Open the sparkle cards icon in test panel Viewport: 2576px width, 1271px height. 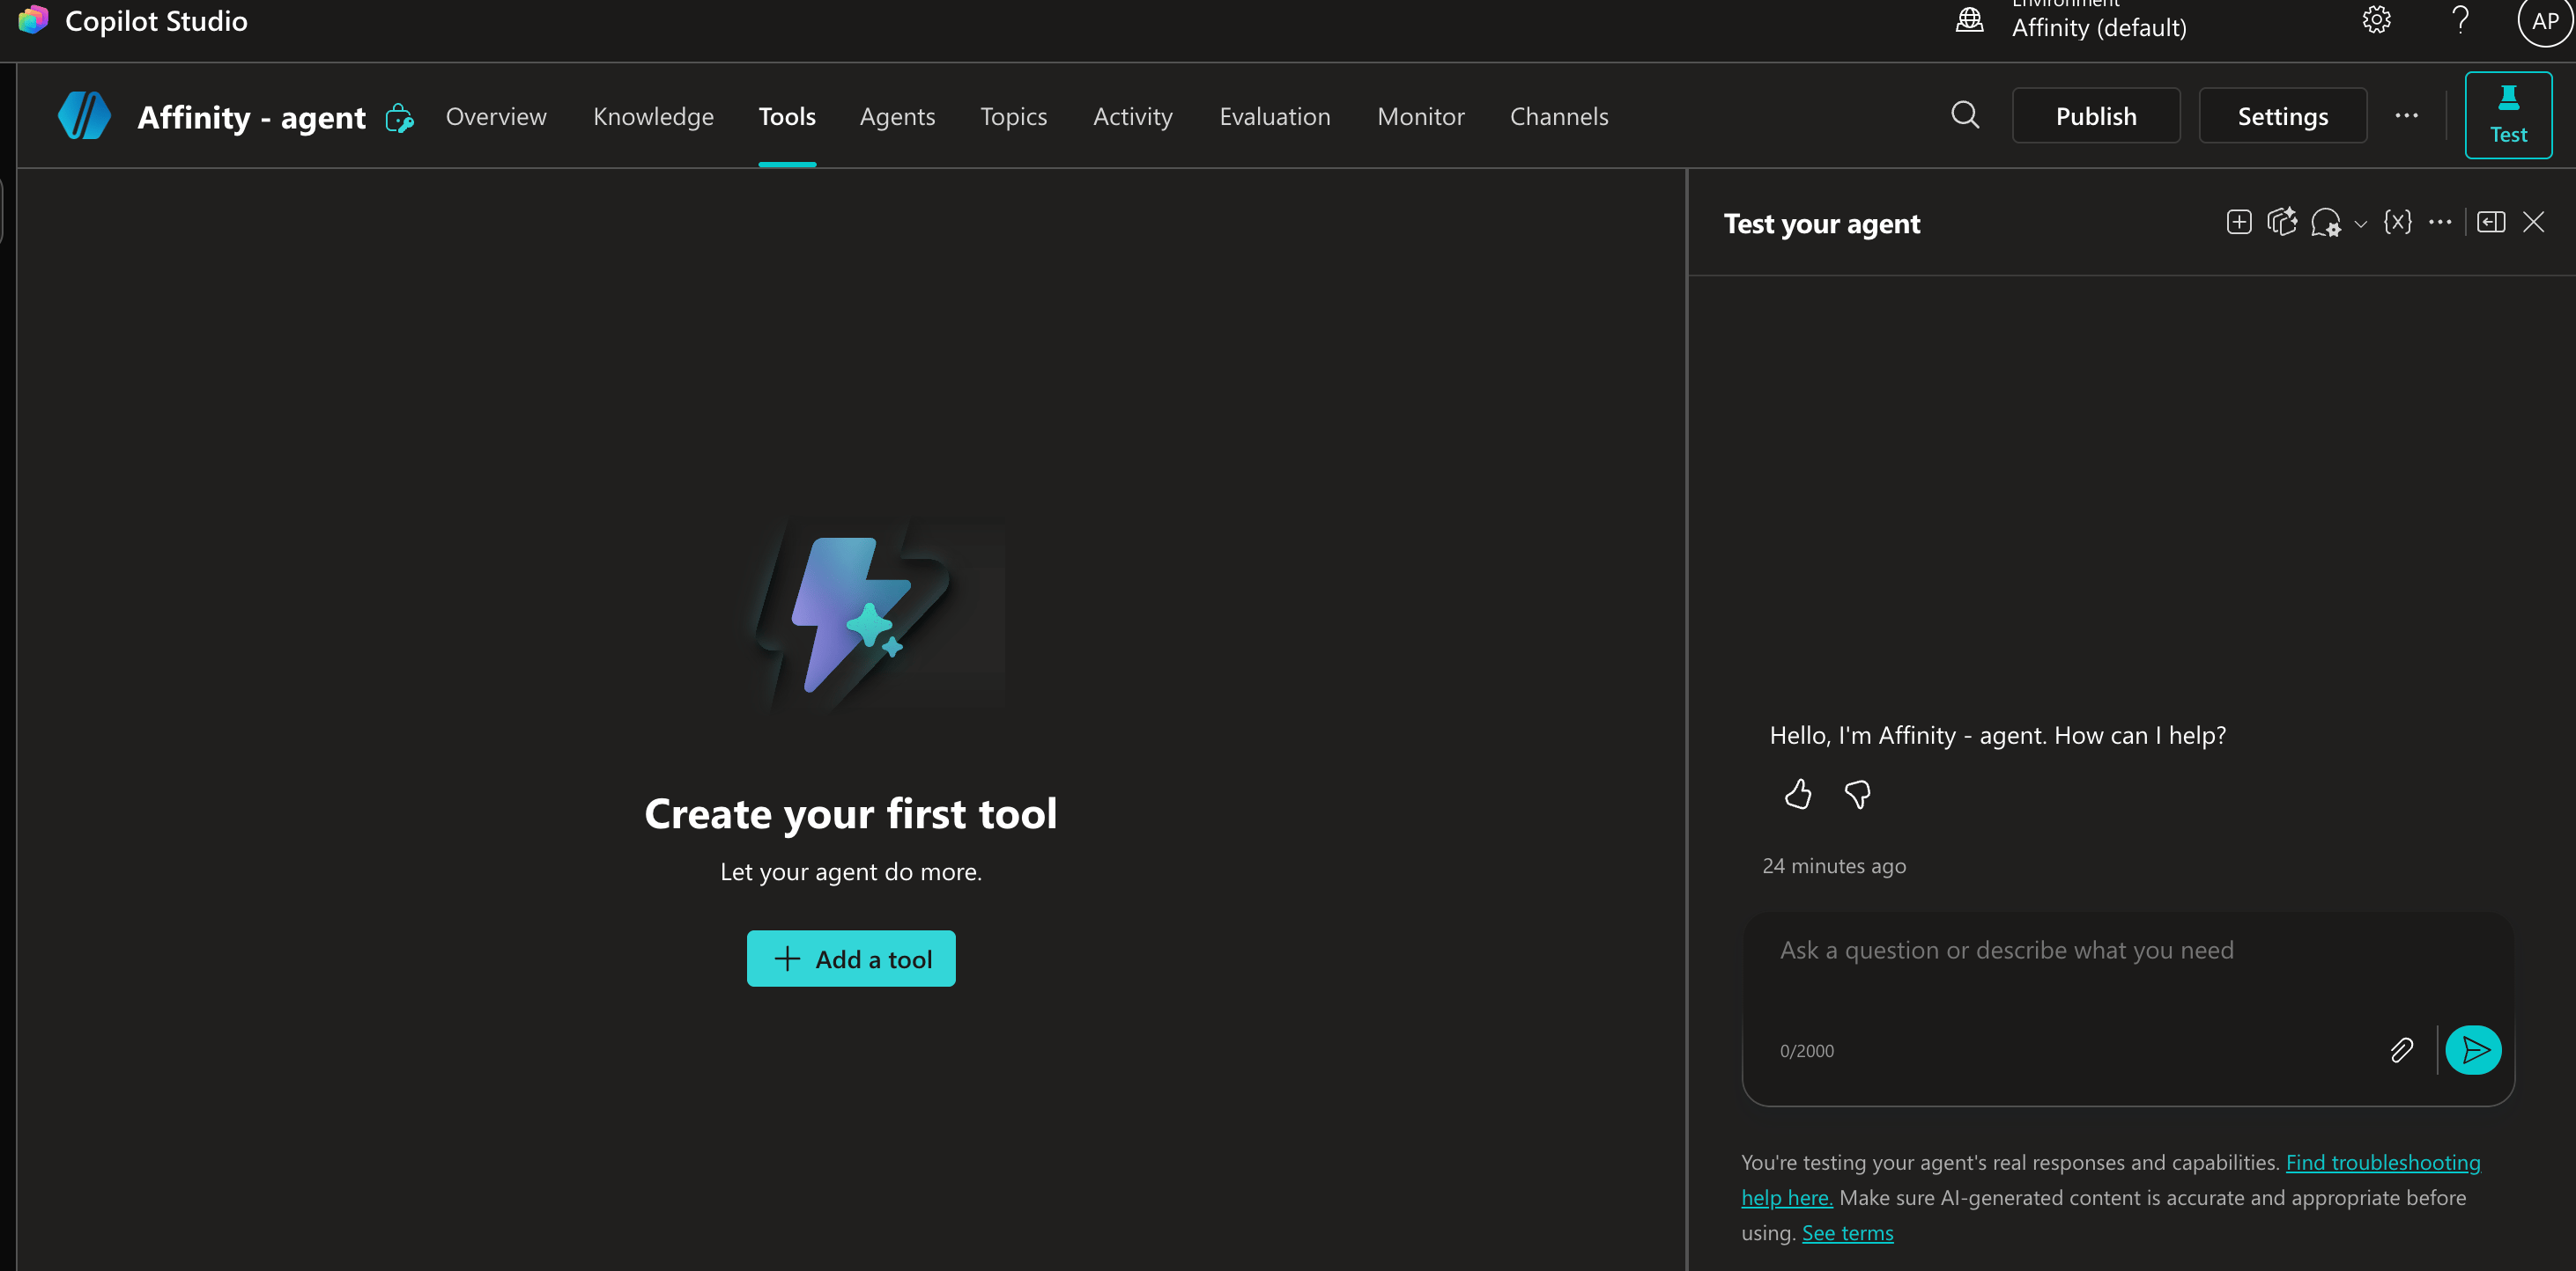tap(2282, 222)
